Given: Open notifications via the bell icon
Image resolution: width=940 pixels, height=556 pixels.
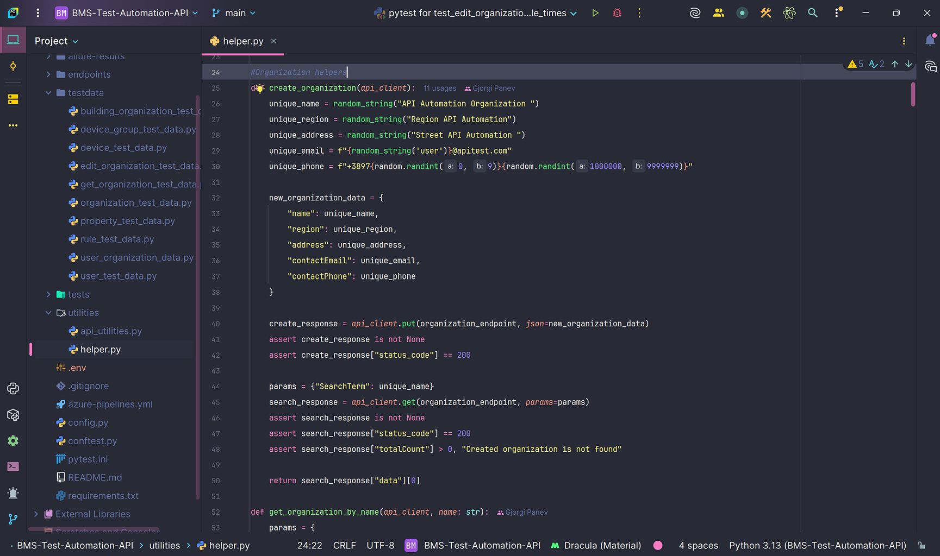Looking at the screenshot, I should point(930,40).
